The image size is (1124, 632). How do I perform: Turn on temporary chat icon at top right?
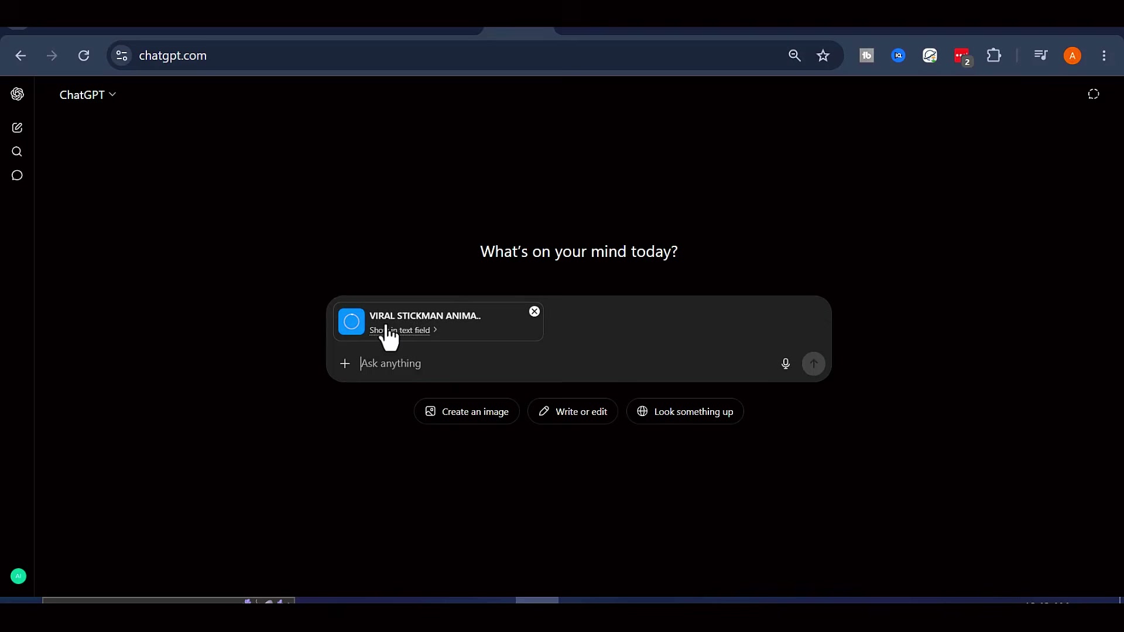pyautogui.click(x=1094, y=94)
